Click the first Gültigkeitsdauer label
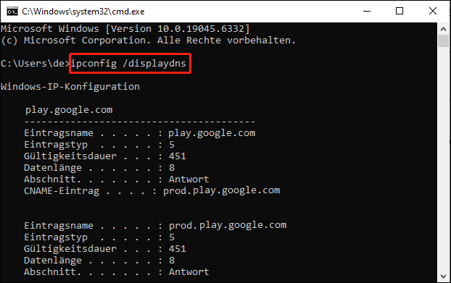This screenshot has height=283, width=451. click(x=70, y=156)
